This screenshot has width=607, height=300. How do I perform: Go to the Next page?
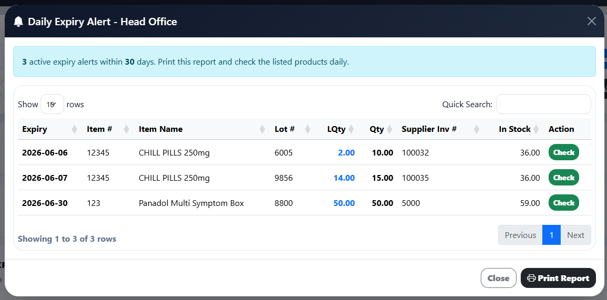click(575, 235)
